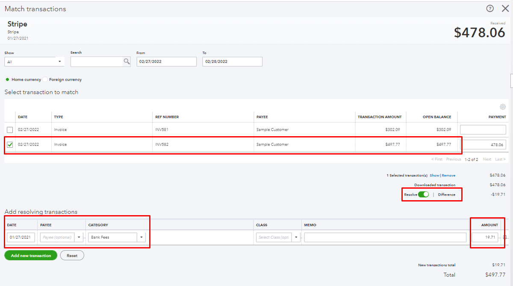Image resolution: width=513 pixels, height=286 pixels.
Task: Check the checkbox for invoice INV581
Action: click(9, 129)
